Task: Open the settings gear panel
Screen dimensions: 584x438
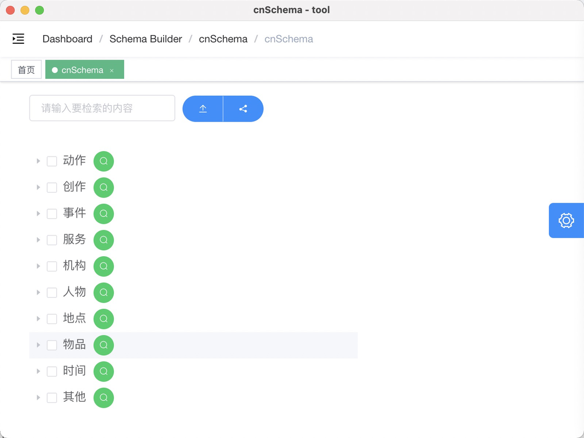Action: [566, 221]
